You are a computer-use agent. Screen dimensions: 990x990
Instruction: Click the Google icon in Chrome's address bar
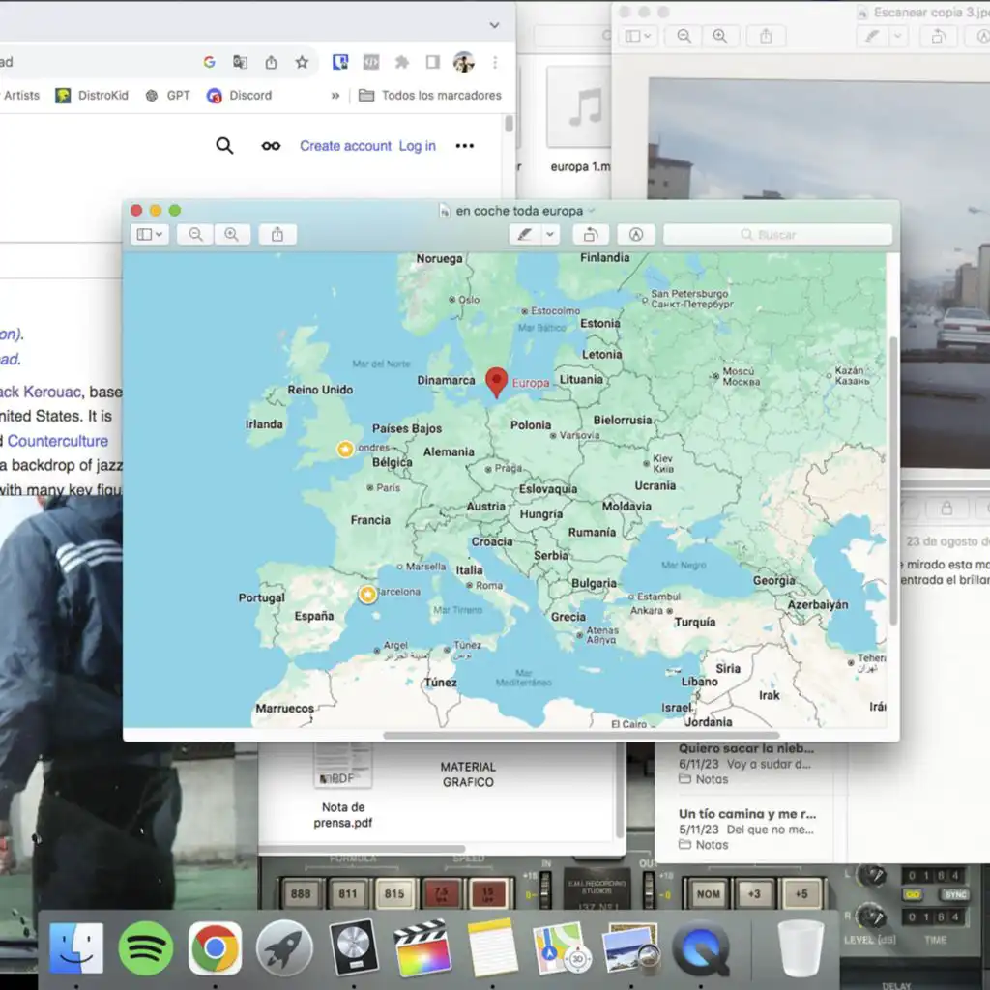209,62
